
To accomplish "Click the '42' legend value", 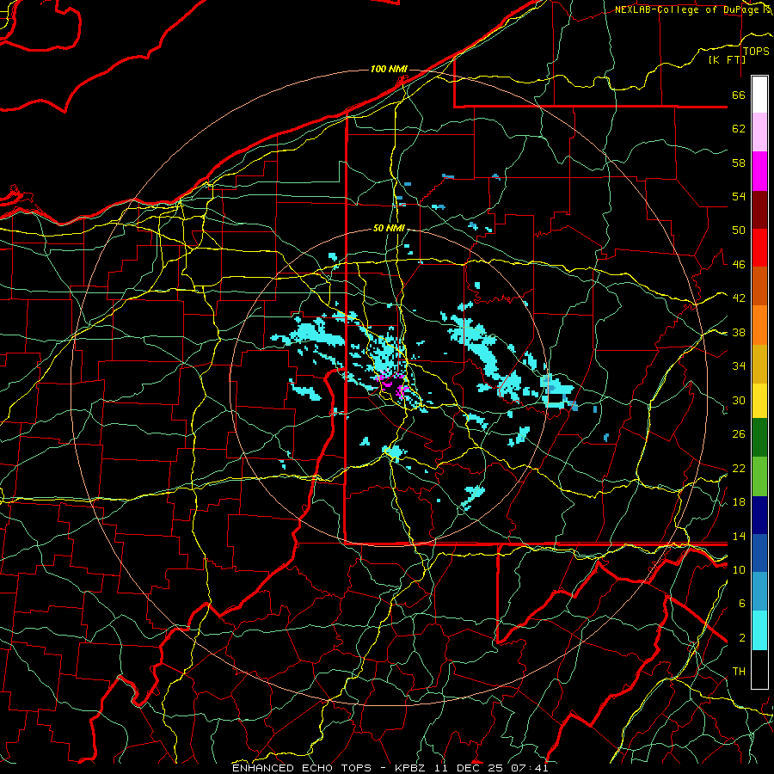I will point(739,298).
